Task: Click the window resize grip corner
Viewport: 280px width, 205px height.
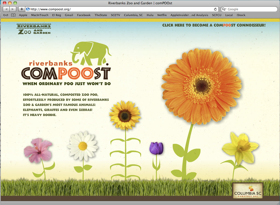Action: (x=278, y=203)
